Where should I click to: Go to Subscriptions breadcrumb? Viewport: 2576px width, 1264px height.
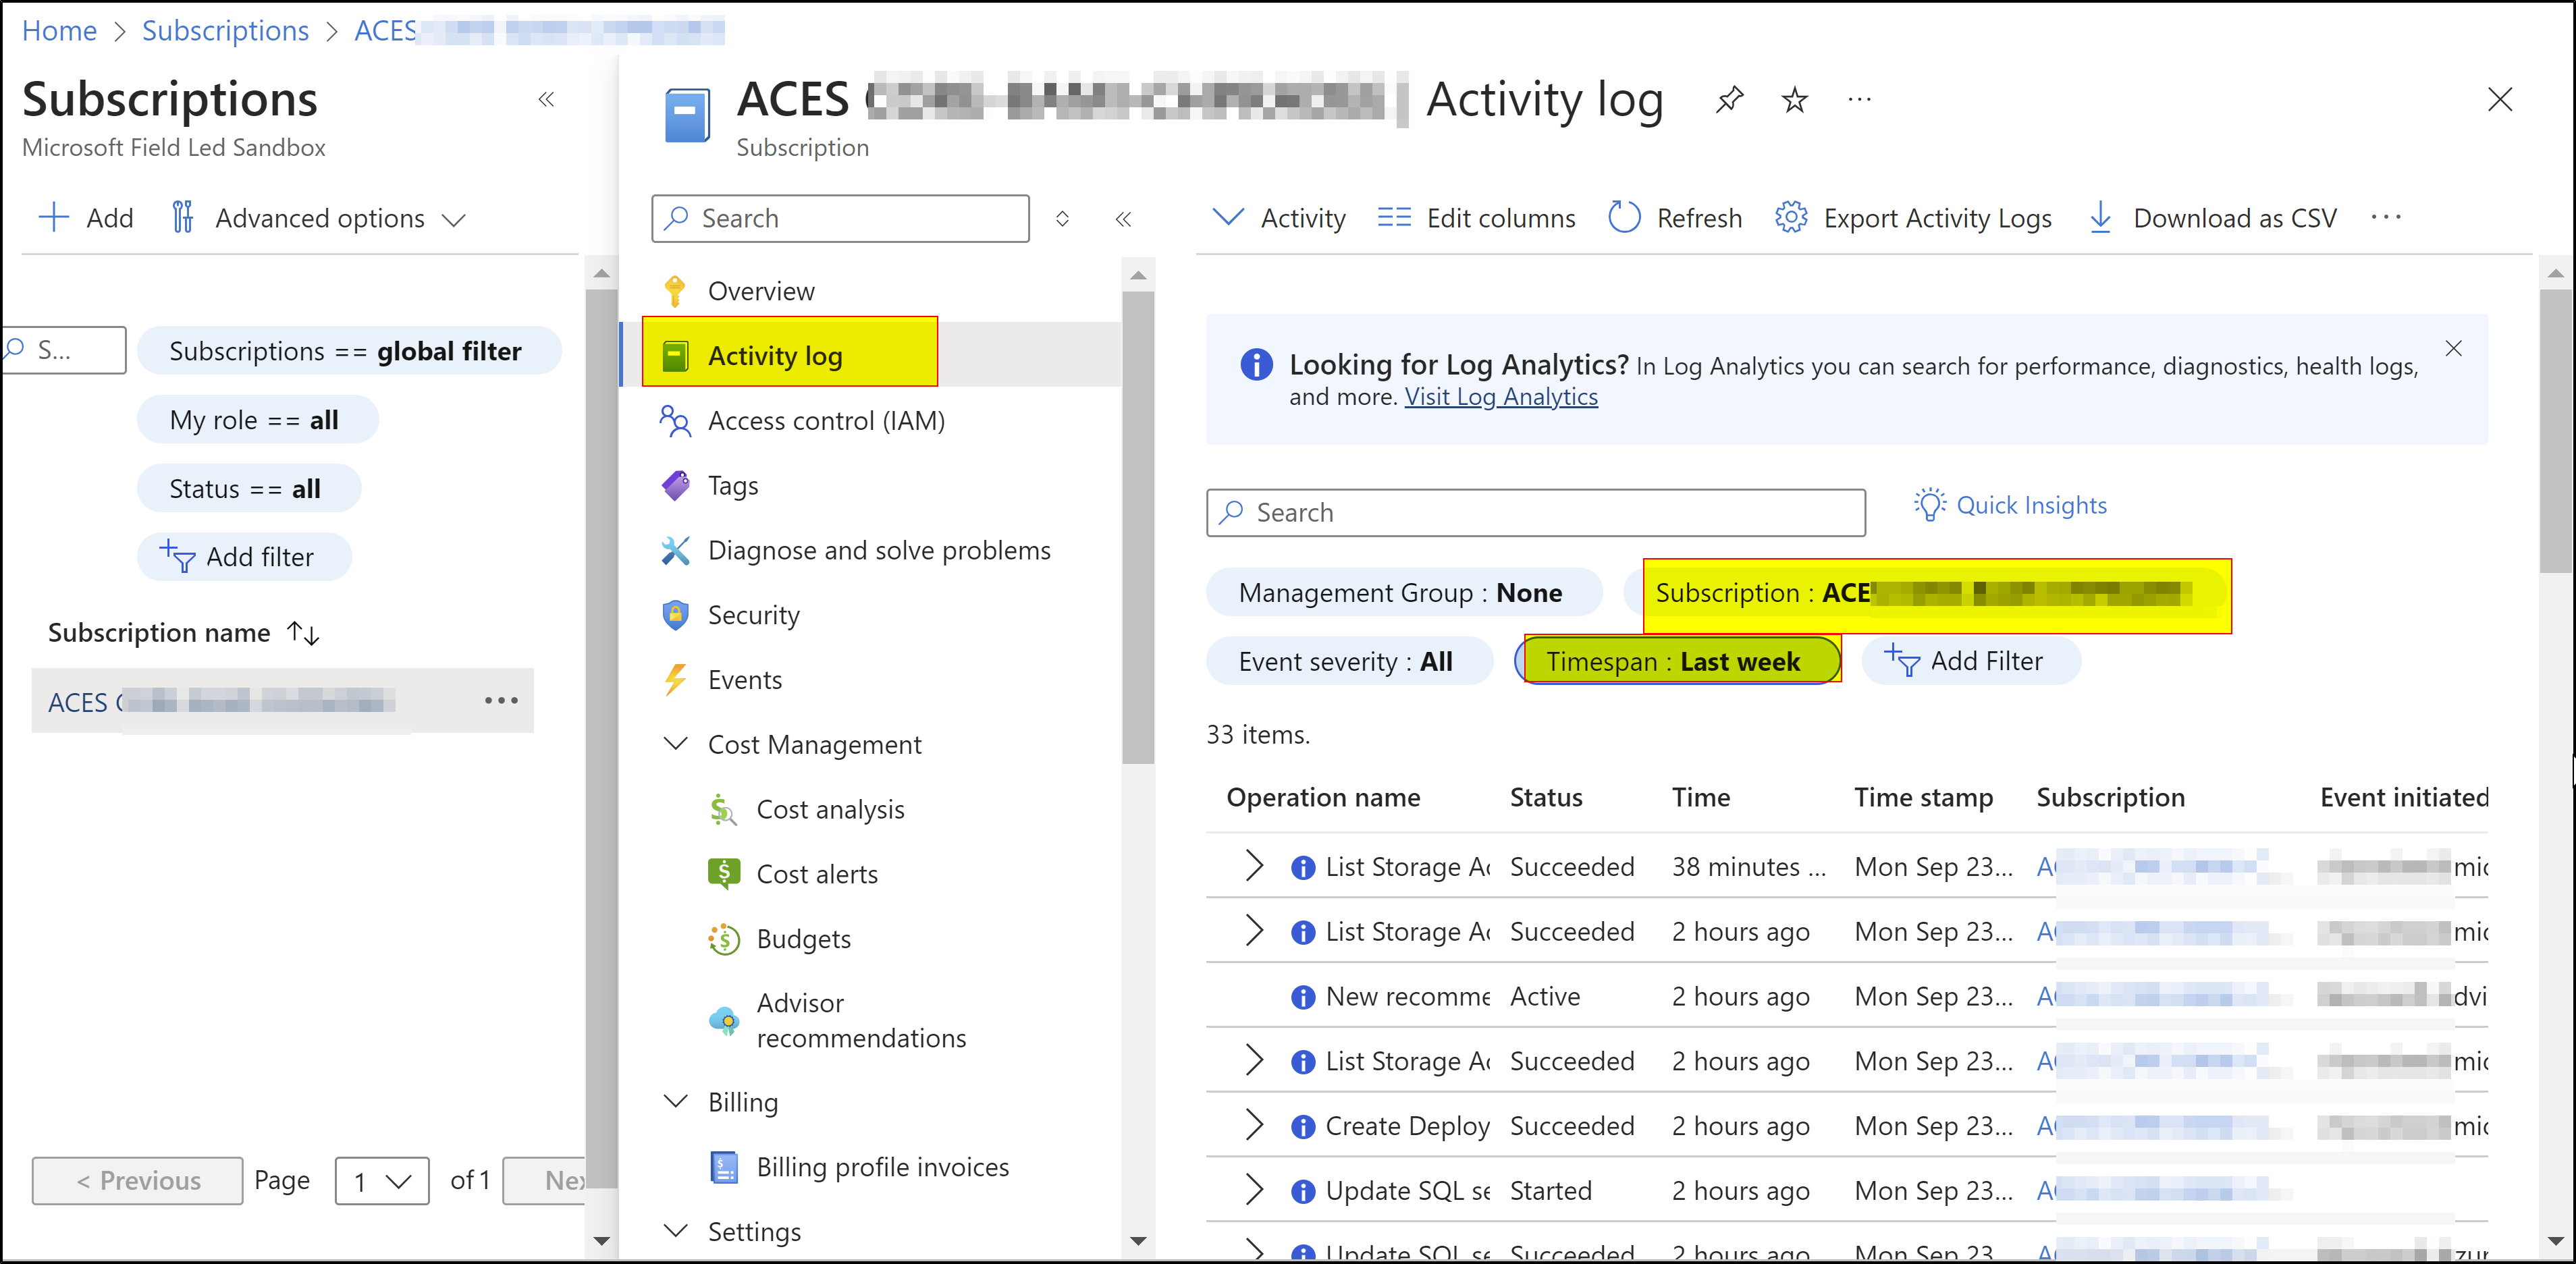[225, 31]
